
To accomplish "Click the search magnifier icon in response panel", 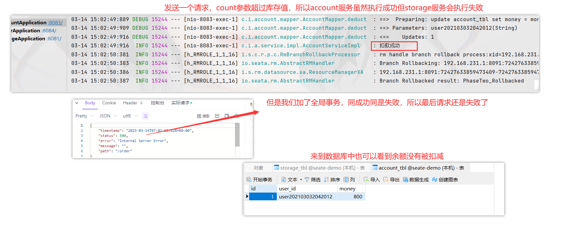I will pos(236,116).
